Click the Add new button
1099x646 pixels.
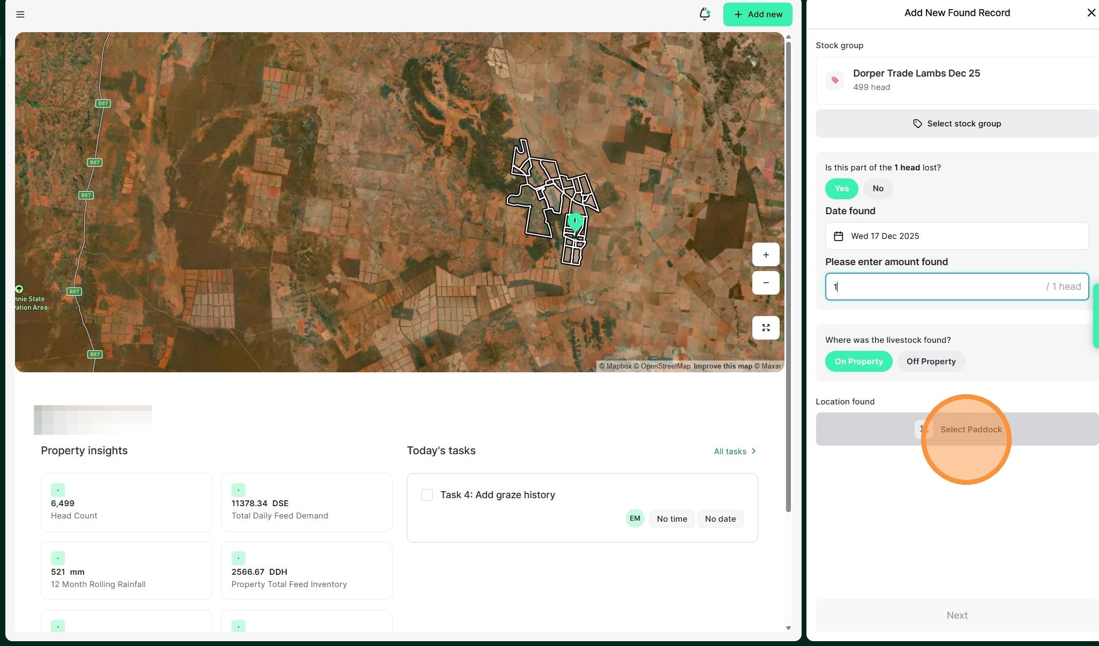(x=758, y=14)
